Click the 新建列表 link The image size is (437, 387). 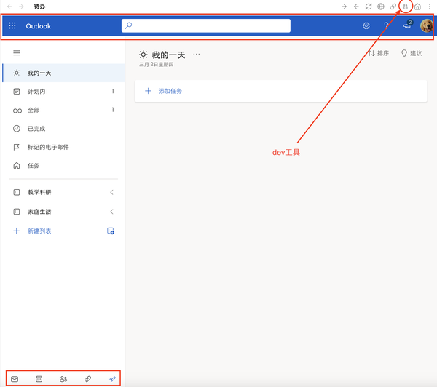click(x=39, y=231)
